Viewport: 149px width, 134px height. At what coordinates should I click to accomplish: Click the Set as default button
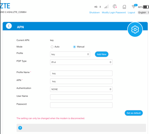click(x=133, y=113)
